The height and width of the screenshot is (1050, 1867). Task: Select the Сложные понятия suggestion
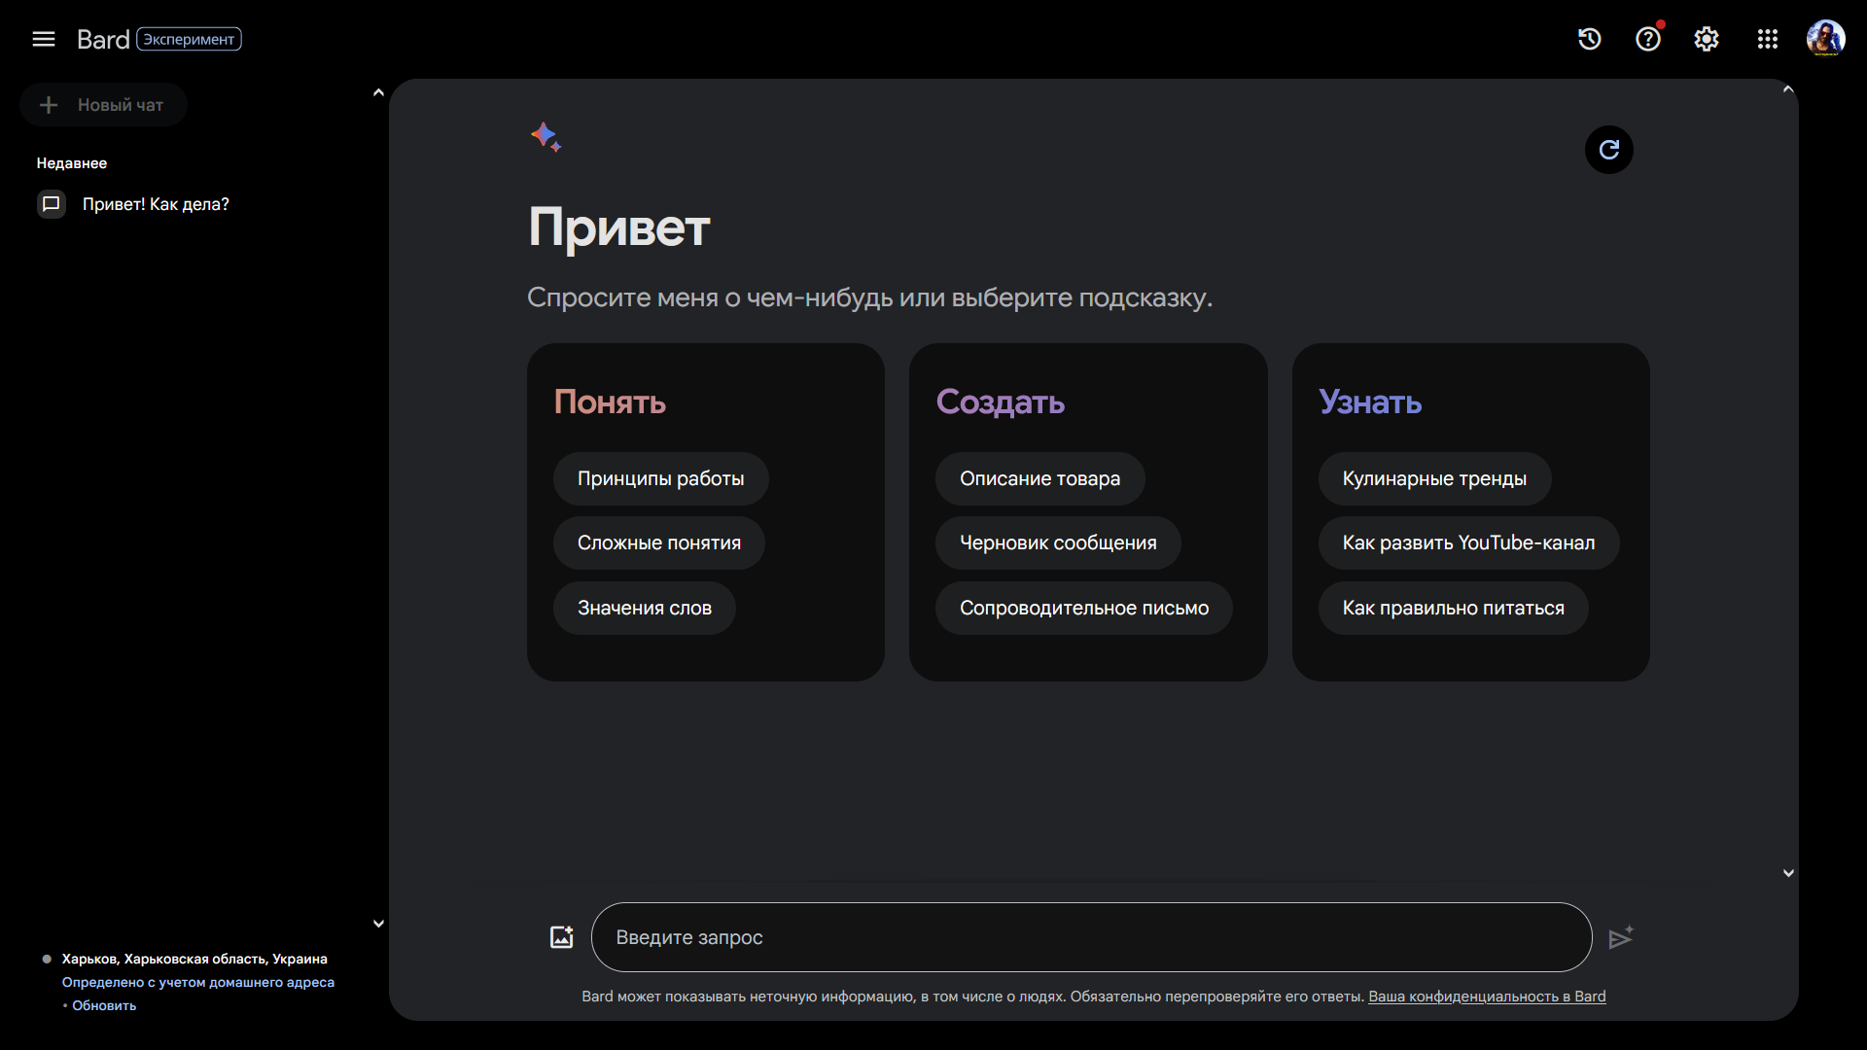click(x=659, y=542)
